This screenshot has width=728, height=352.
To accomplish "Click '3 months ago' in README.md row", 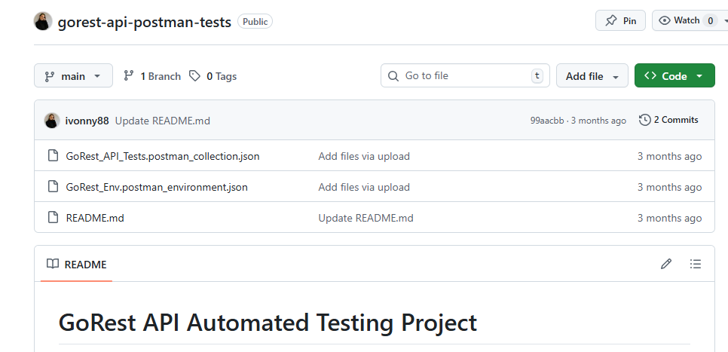I will click(669, 218).
